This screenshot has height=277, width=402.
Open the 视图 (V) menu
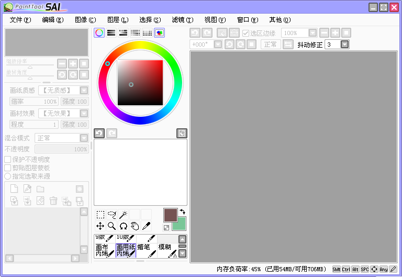[215, 20]
